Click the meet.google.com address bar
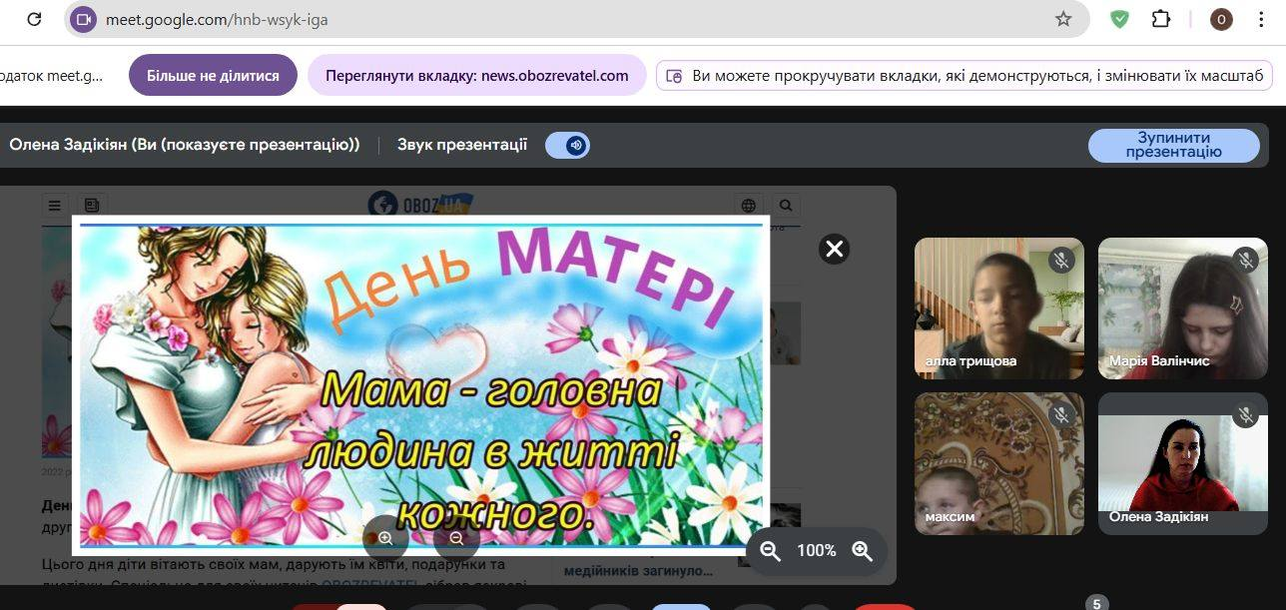The height and width of the screenshot is (610, 1286). pyautogui.click(x=576, y=19)
